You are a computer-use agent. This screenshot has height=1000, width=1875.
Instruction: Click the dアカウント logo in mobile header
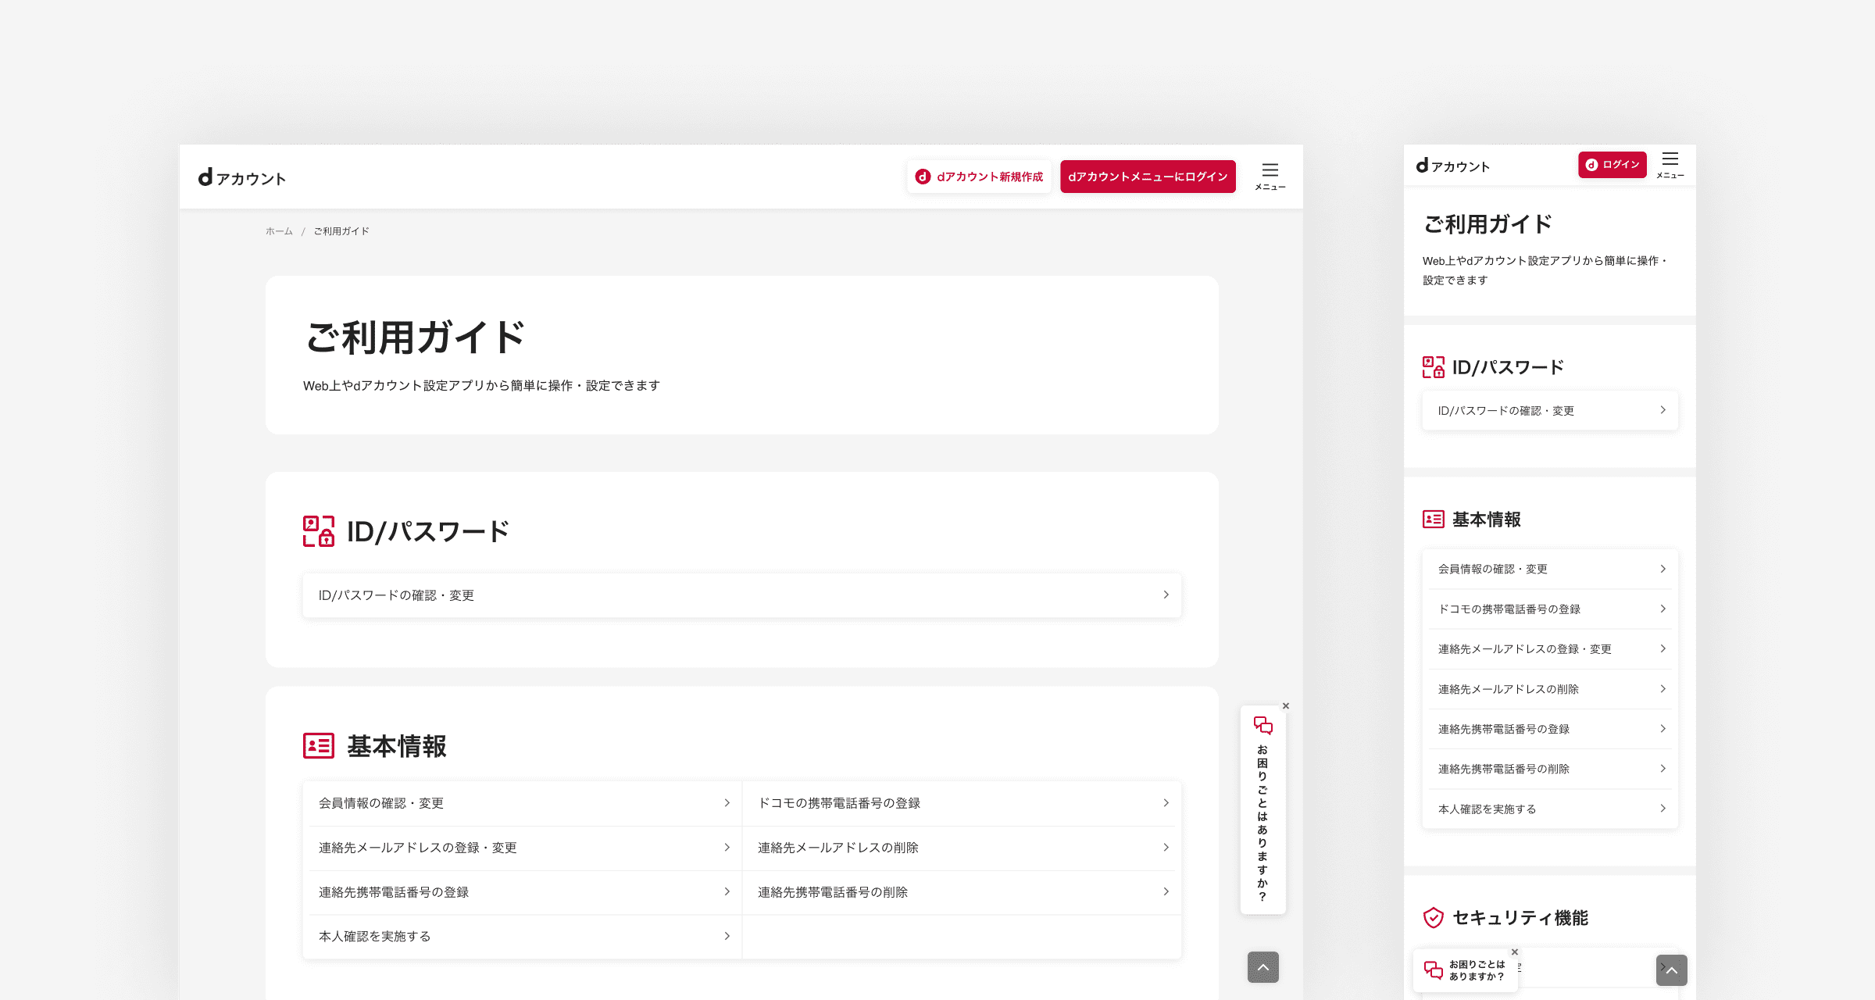[x=1453, y=166]
